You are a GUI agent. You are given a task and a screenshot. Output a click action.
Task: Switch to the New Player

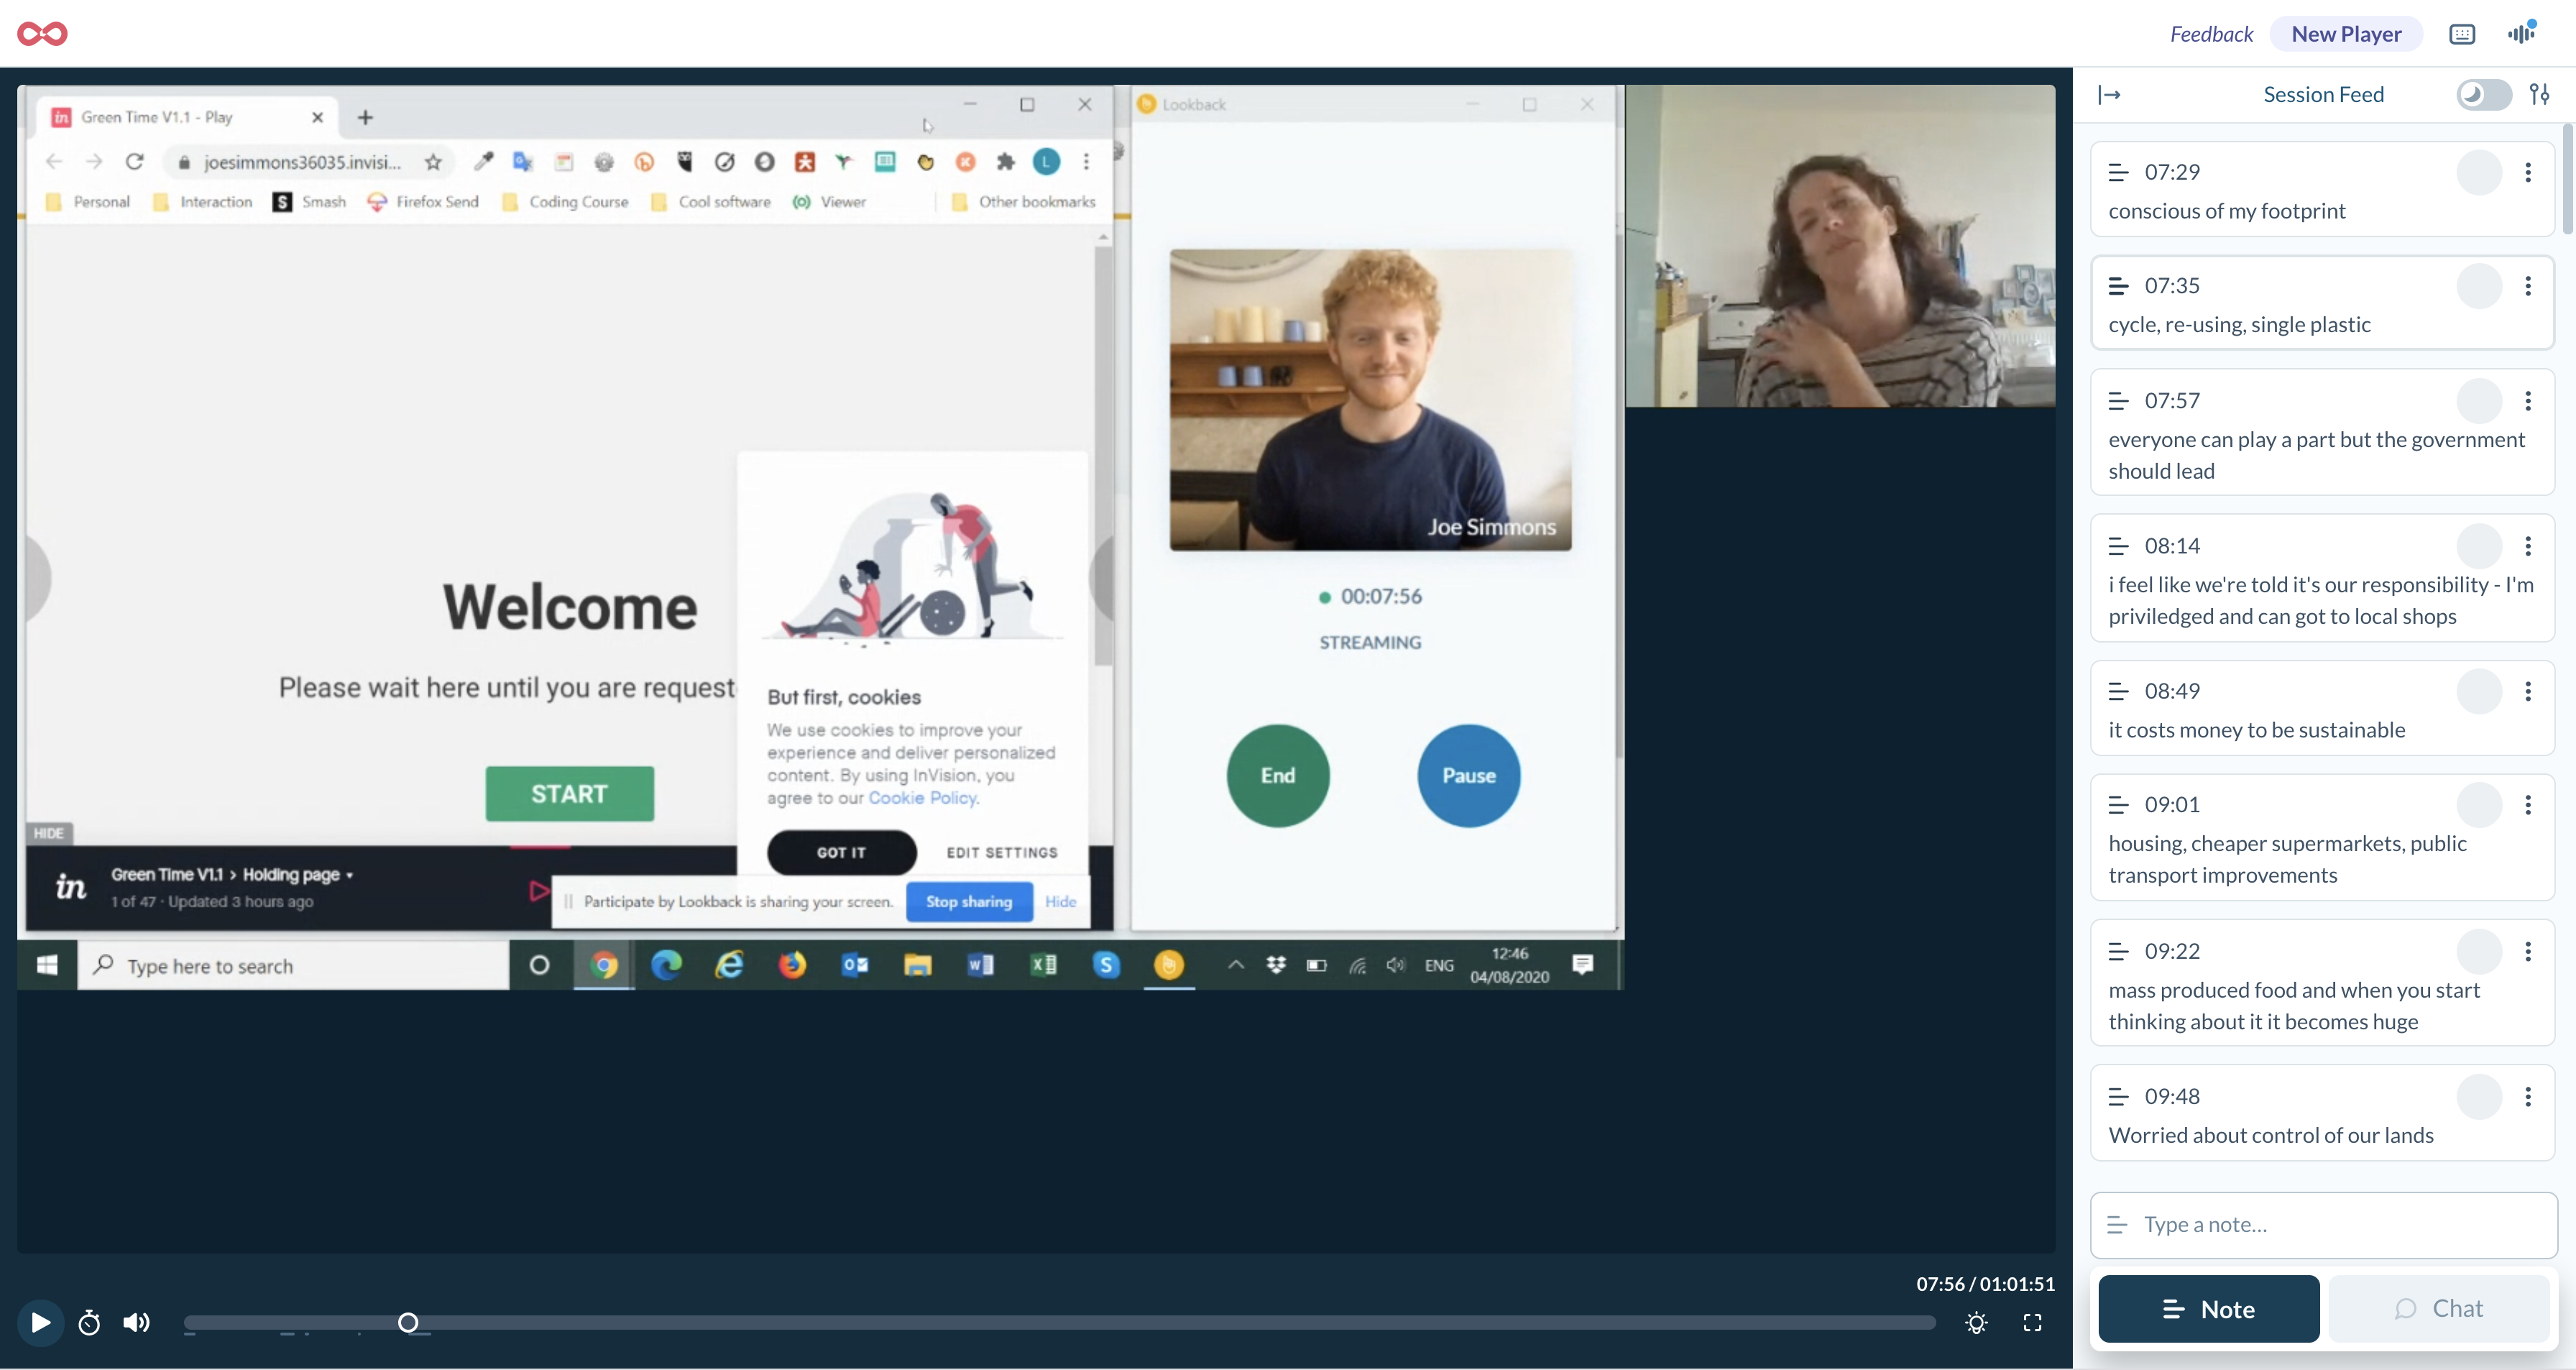(x=2346, y=34)
